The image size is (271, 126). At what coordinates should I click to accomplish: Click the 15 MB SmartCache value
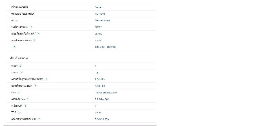click(106, 93)
